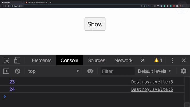Click the pen extension icon
190x107 pixels.
[x=148, y=6]
